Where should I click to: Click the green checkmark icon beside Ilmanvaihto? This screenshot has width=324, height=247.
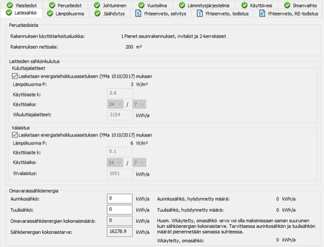click(287, 5)
